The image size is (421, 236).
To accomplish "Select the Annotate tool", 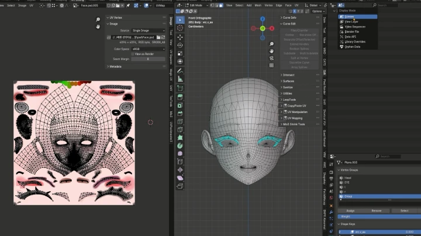I will [x=180, y=71].
